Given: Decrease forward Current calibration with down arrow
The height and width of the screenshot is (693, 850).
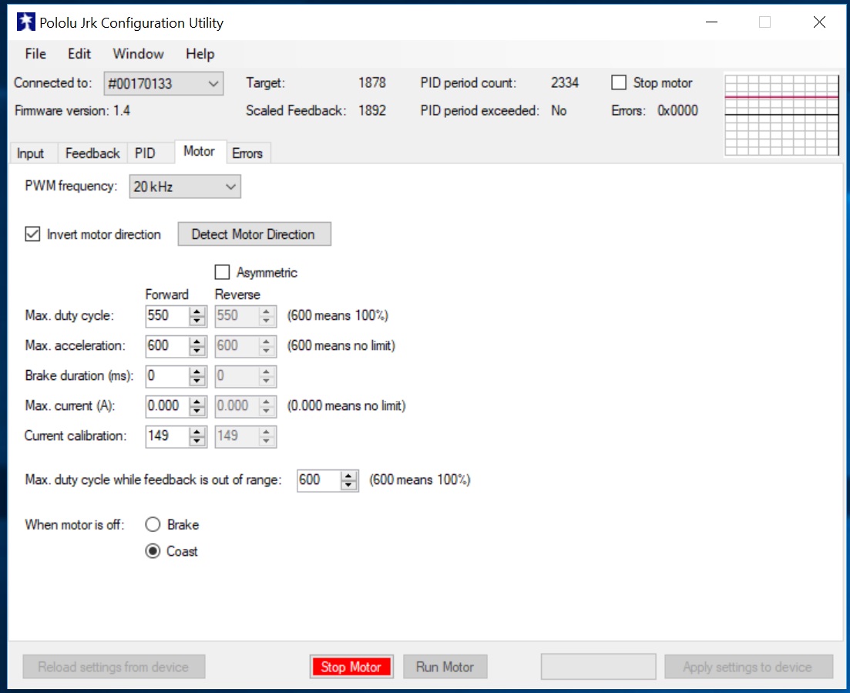Looking at the screenshot, I should 197,441.
